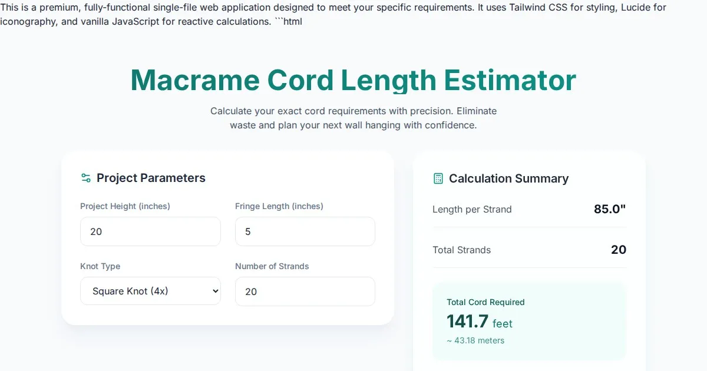Click the Project Parameters heading text
This screenshot has height=371, width=707.
click(x=151, y=178)
